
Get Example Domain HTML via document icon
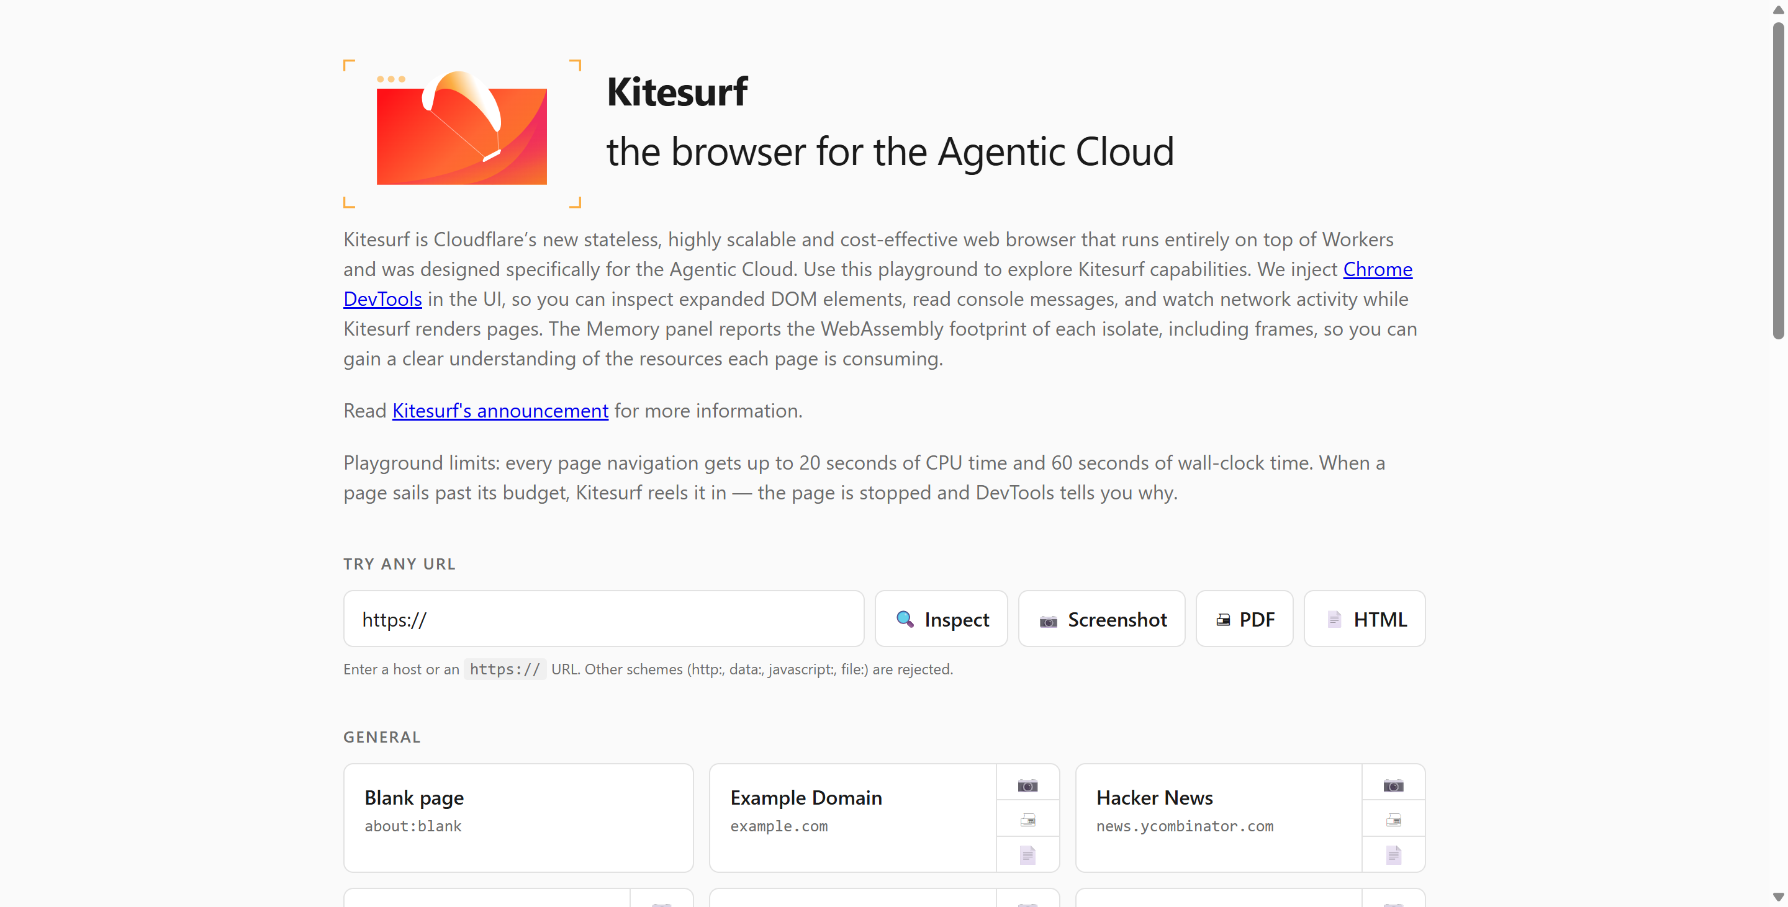pos(1028,855)
